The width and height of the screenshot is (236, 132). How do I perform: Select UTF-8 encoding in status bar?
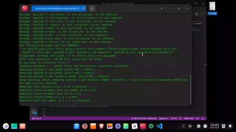[x=174, y=118]
